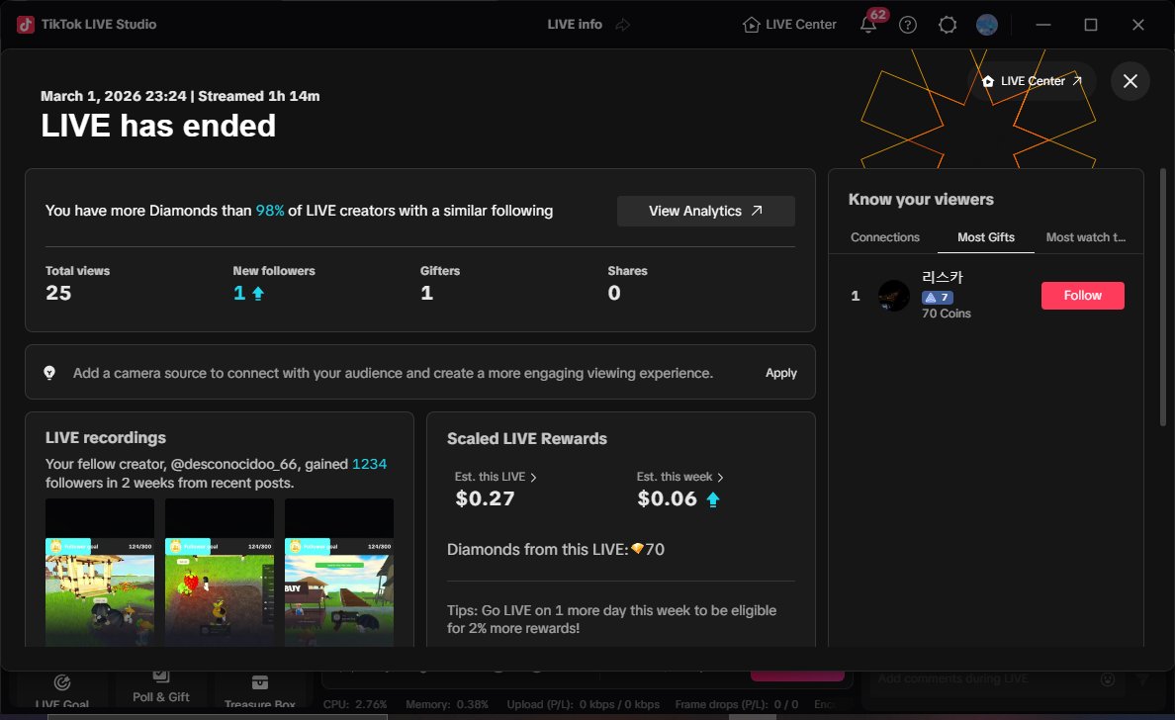Image resolution: width=1175 pixels, height=720 pixels.
Task: Click the stream date and duration text
Action: coord(180,96)
